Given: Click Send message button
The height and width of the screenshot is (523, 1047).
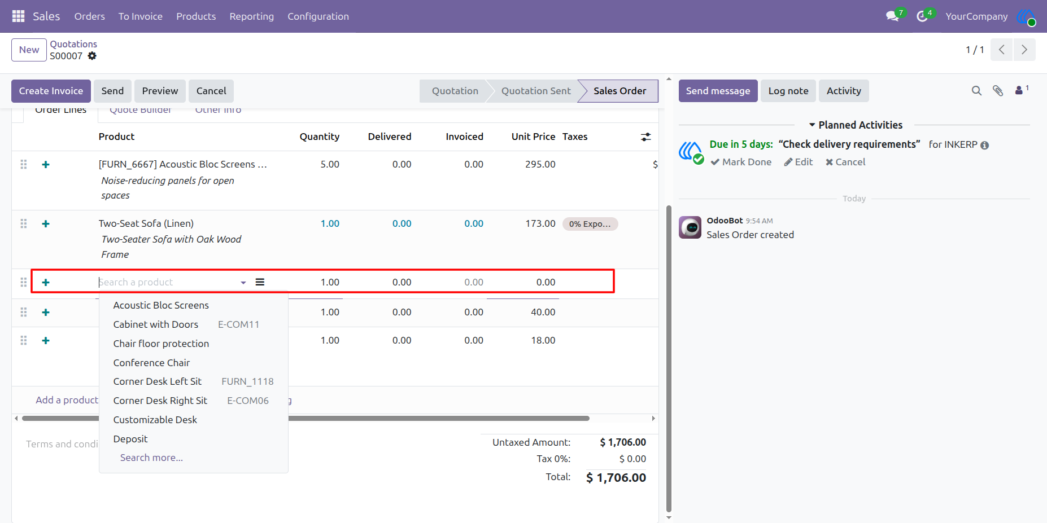Looking at the screenshot, I should 718,91.
